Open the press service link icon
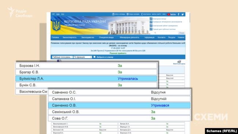Viewport: 238px width, 134px height. click(x=113, y=14)
